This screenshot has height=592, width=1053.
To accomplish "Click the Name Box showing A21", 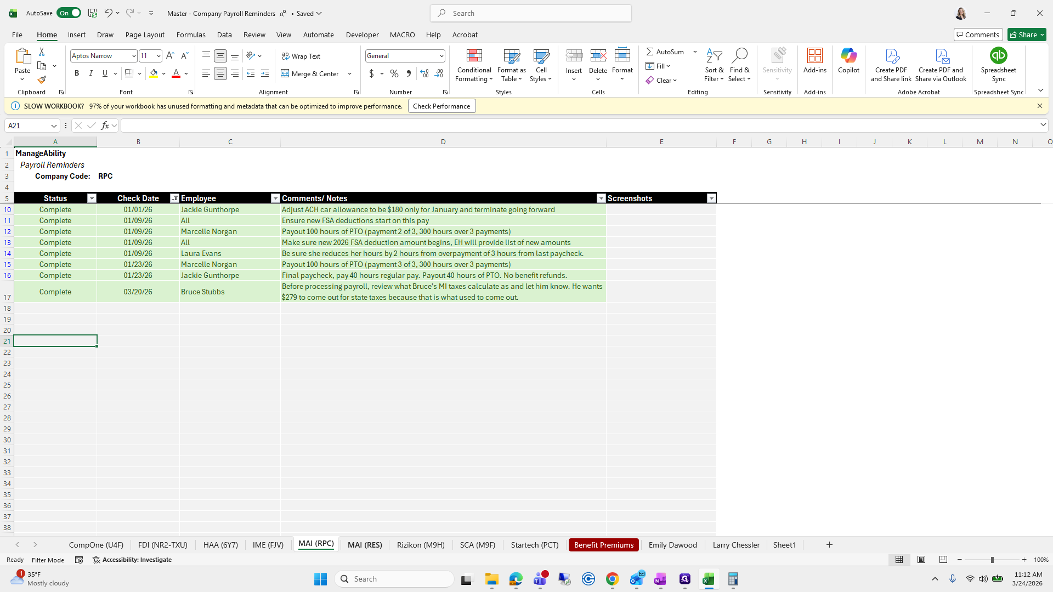I will 29,126.
